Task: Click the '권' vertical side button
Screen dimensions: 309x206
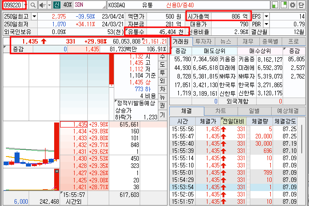Action: click(x=162, y=106)
